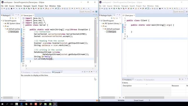Screen dimensions: 188x106
Task: Open Google Chrome from taskbar
Action: 26,104
